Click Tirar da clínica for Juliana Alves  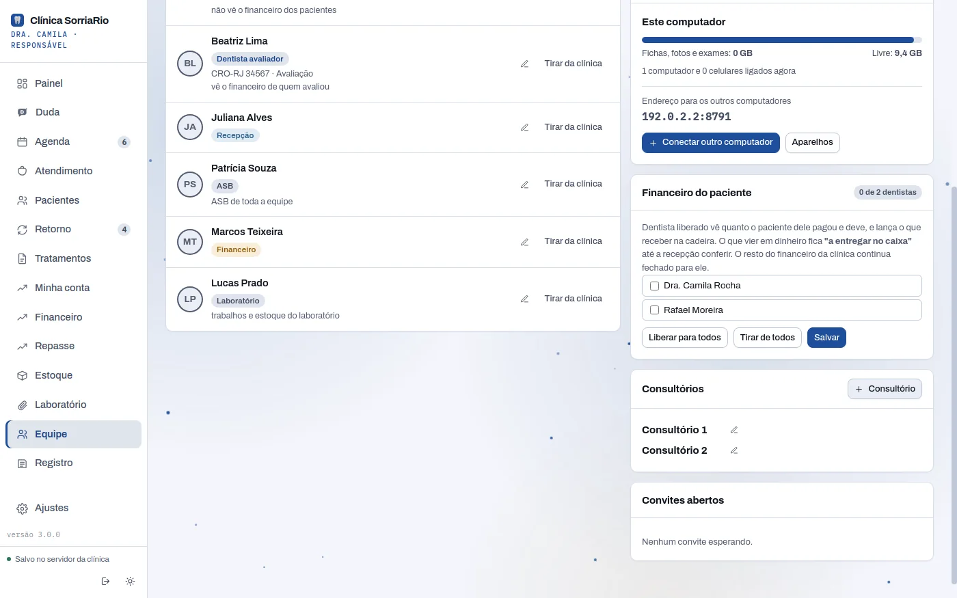click(573, 127)
